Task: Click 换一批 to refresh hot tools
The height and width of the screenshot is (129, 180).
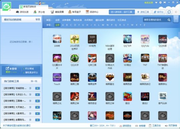Action: pyautogui.click(x=34, y=81)
